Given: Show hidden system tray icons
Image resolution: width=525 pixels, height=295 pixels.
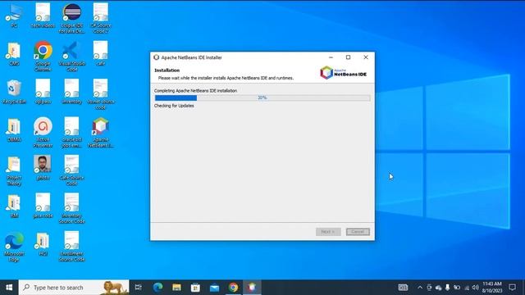Looking at the screenshot, I should point(420,288).
